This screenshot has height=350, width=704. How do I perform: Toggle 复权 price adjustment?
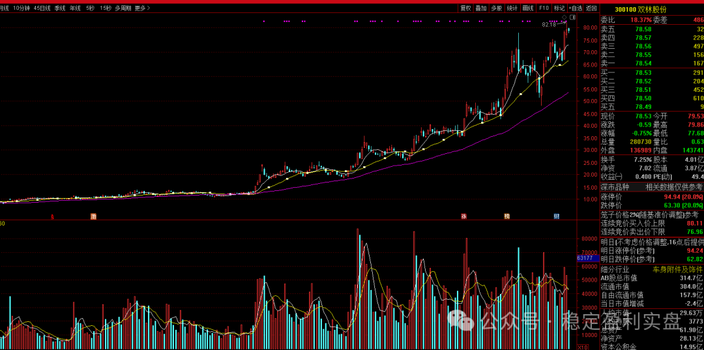click(465, 8)
